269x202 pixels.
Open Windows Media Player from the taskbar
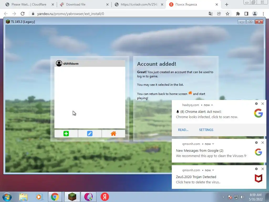(39, 197)
